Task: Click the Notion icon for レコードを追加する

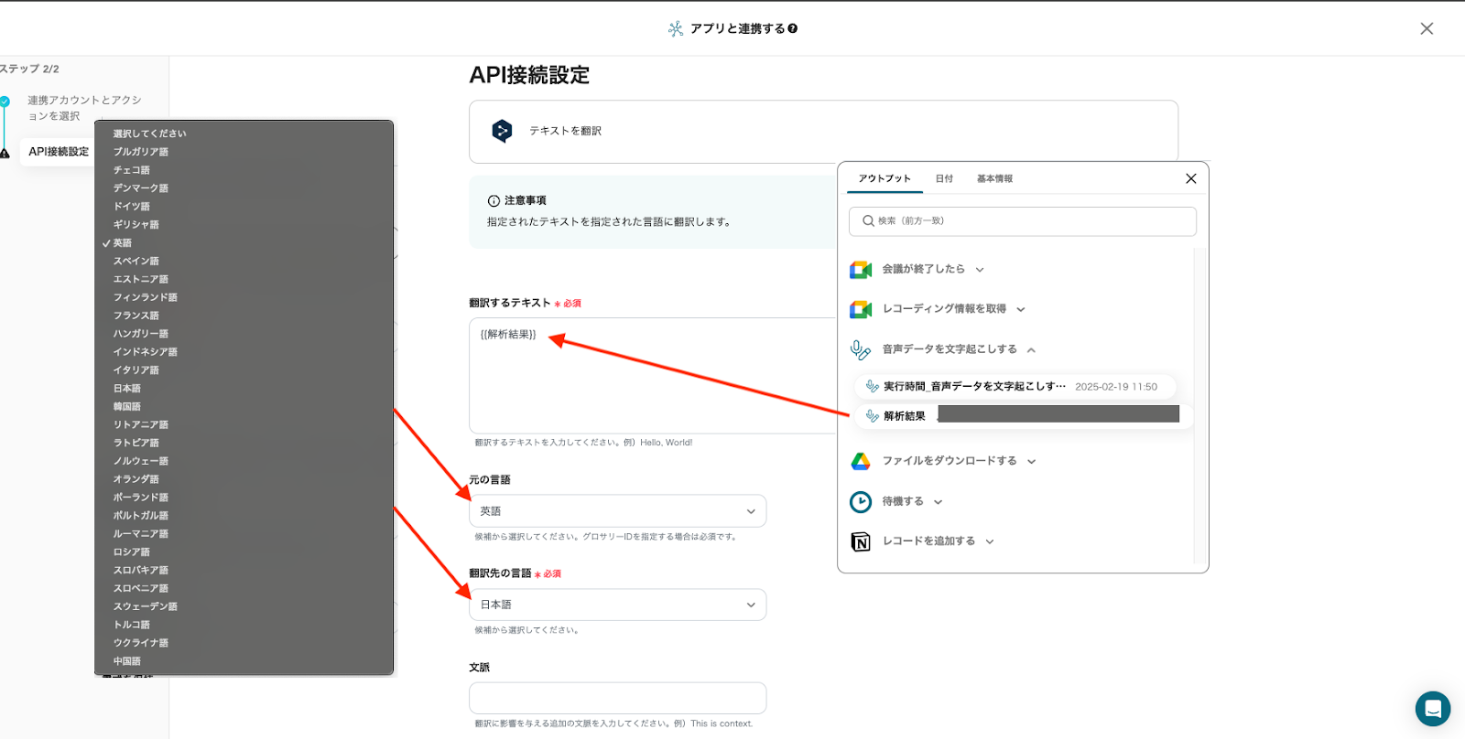Action: (861, 541)
